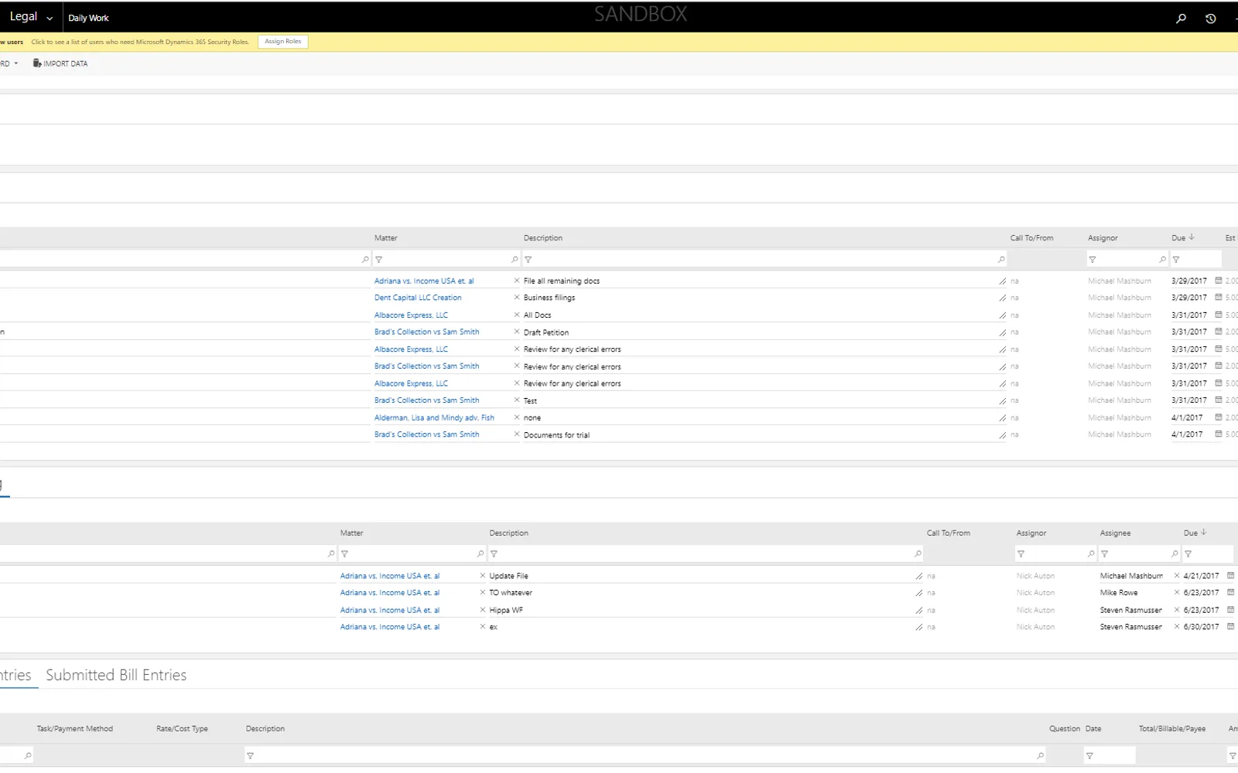Click pencil edit icon on Documents for trial row
The height and width of the screenshot is (773, 1238).
(1003, 434)
